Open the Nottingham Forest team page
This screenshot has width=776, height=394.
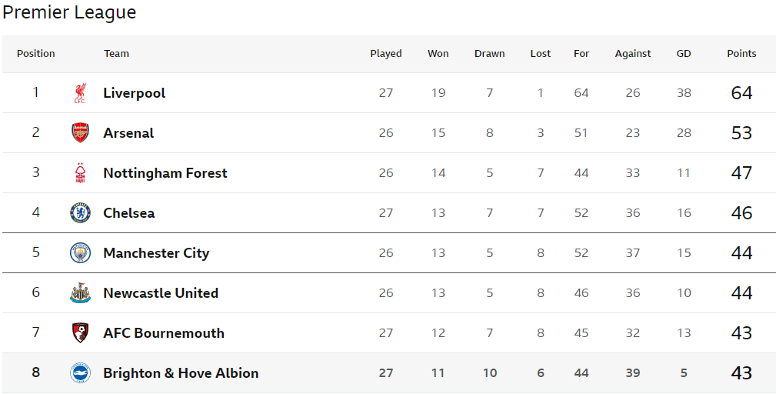(x=165, y=172)
